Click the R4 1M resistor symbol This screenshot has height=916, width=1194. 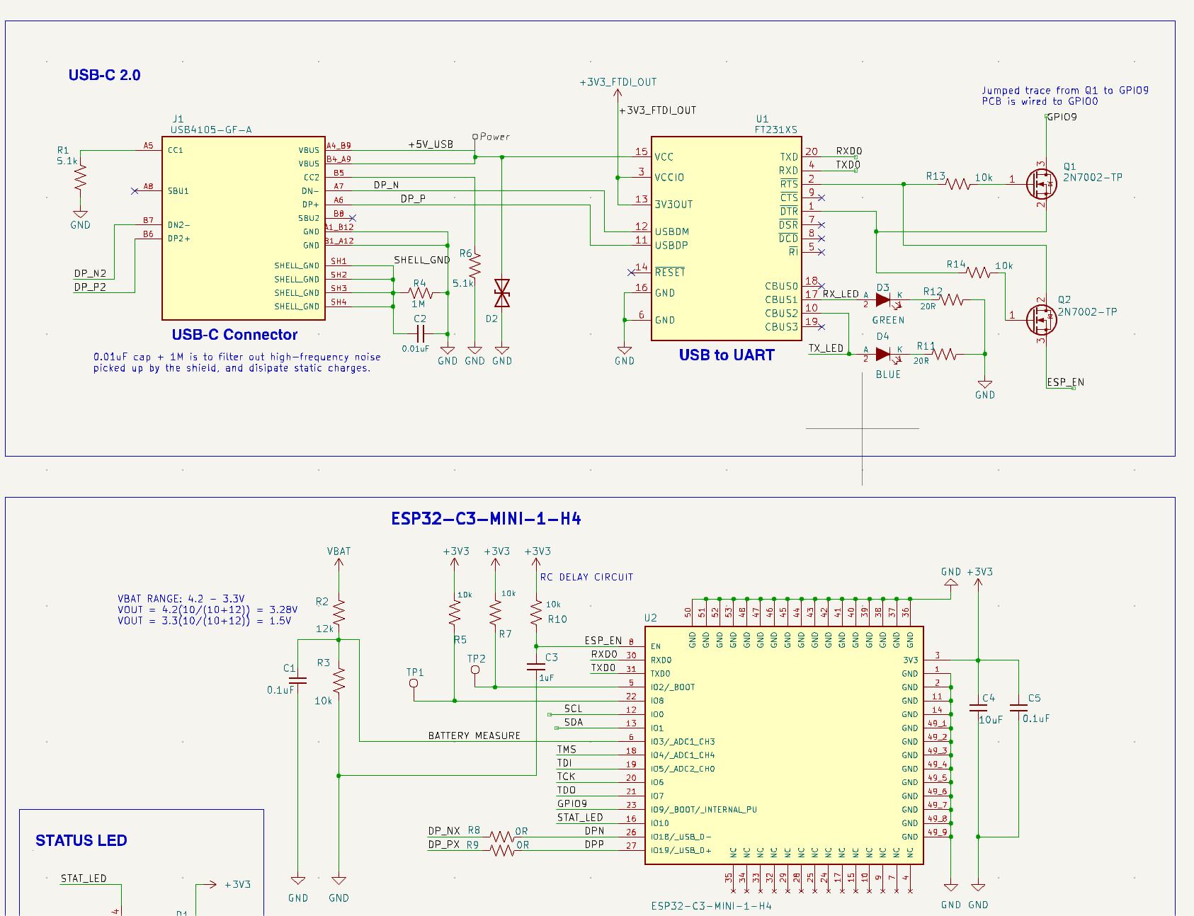(420, 293)
